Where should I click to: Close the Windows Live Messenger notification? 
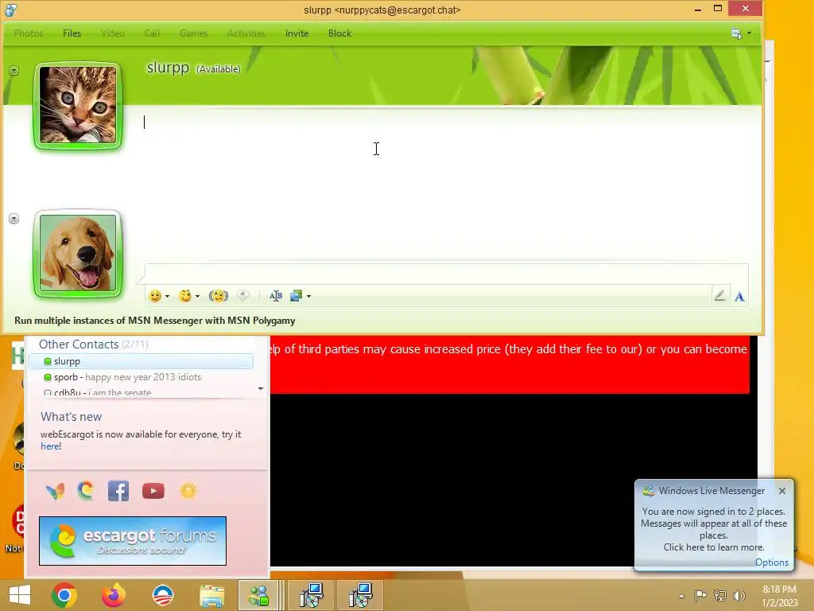(782, 490)
